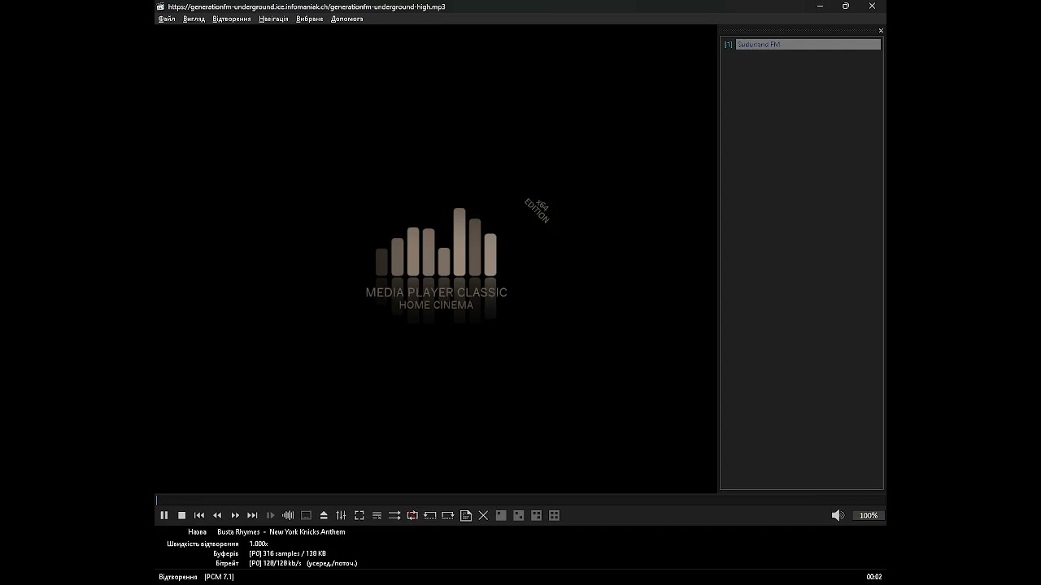Pause the playing radio stream
This screenshot has width=1041, height=585.
click(x=164, y=515)
